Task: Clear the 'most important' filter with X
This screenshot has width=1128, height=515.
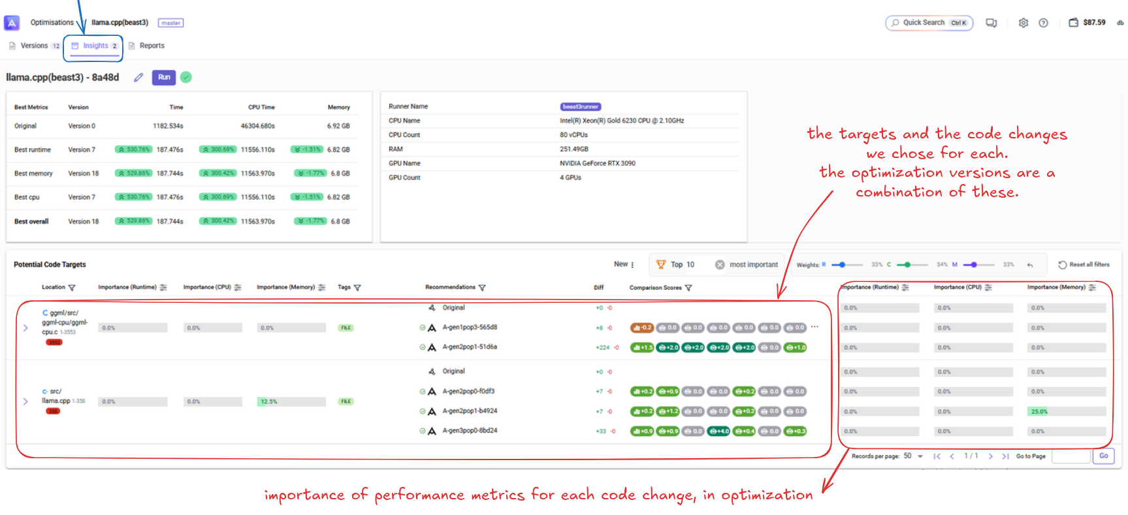Action: (720, 265)
